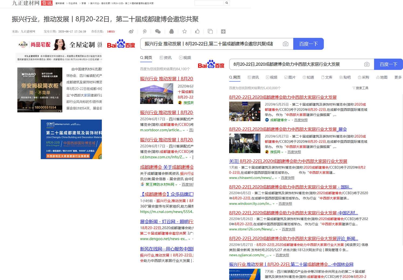This screenshot has height=280, width=403.
Task: Open the 关注| 8月20-22日 result link
Action: tap(288, 161)
